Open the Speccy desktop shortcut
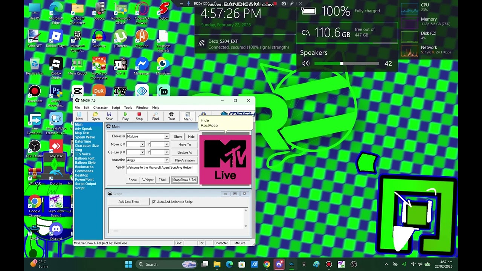Screen dimensions: 482x271 [x=99, y=12]
